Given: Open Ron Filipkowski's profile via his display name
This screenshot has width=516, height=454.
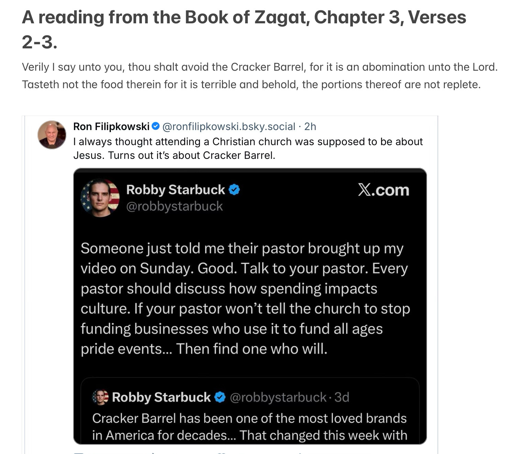Looking at the screenshot, I should click(x=111, y=127).
